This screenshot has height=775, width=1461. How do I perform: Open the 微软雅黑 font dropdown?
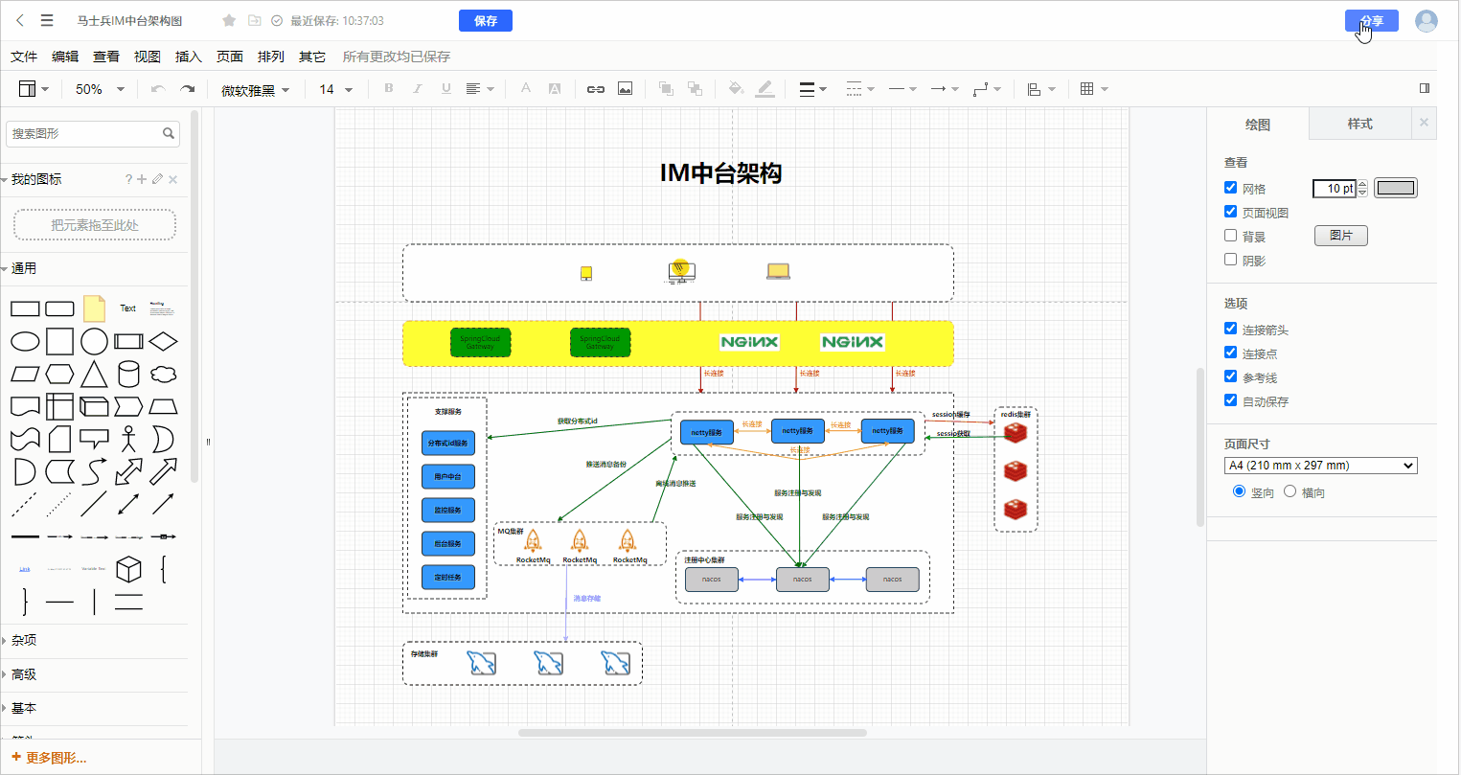coord(255,89)
